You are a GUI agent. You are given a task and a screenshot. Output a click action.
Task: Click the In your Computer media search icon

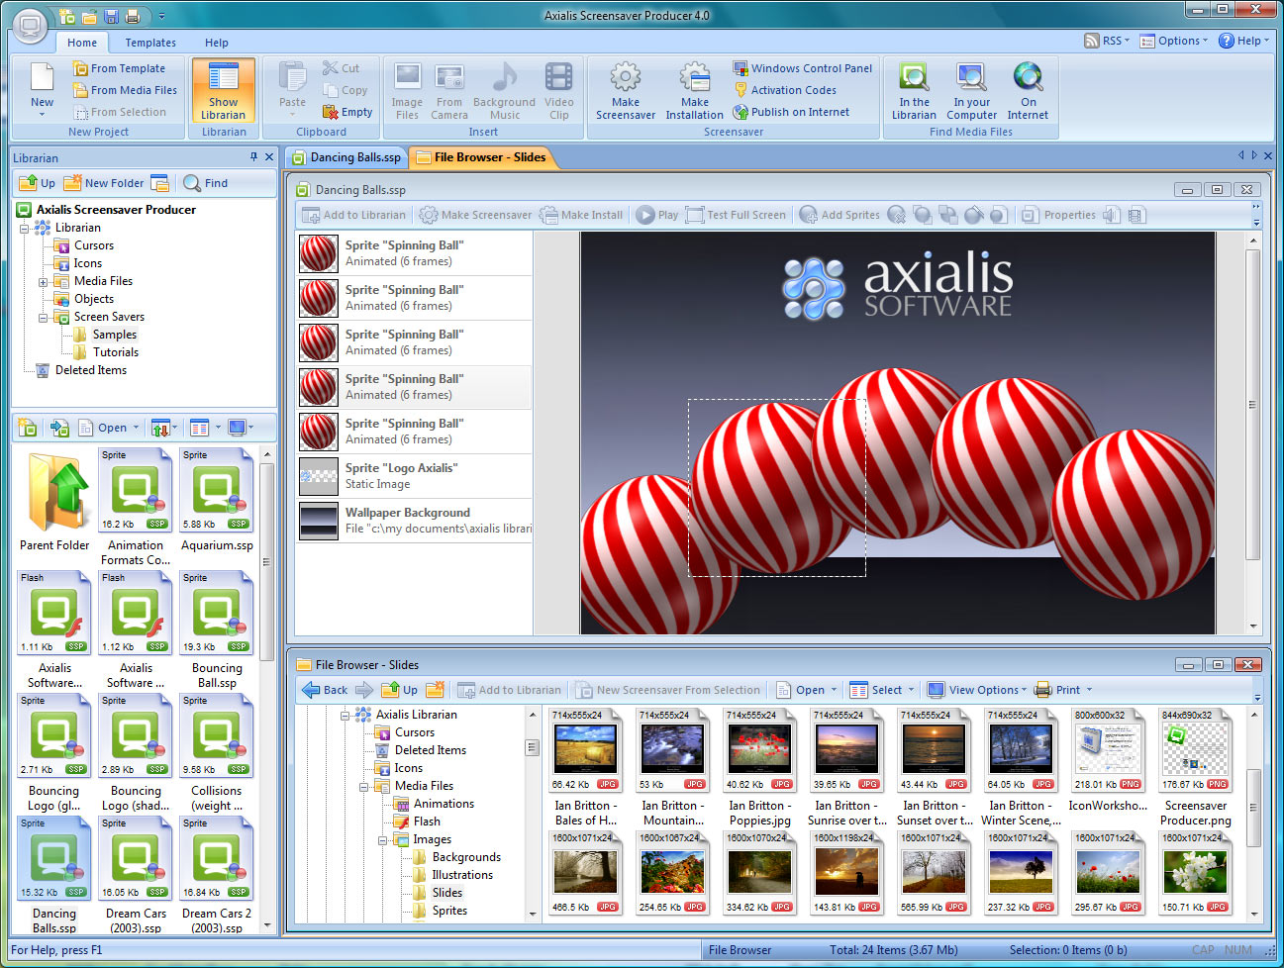tap(971, 89)
